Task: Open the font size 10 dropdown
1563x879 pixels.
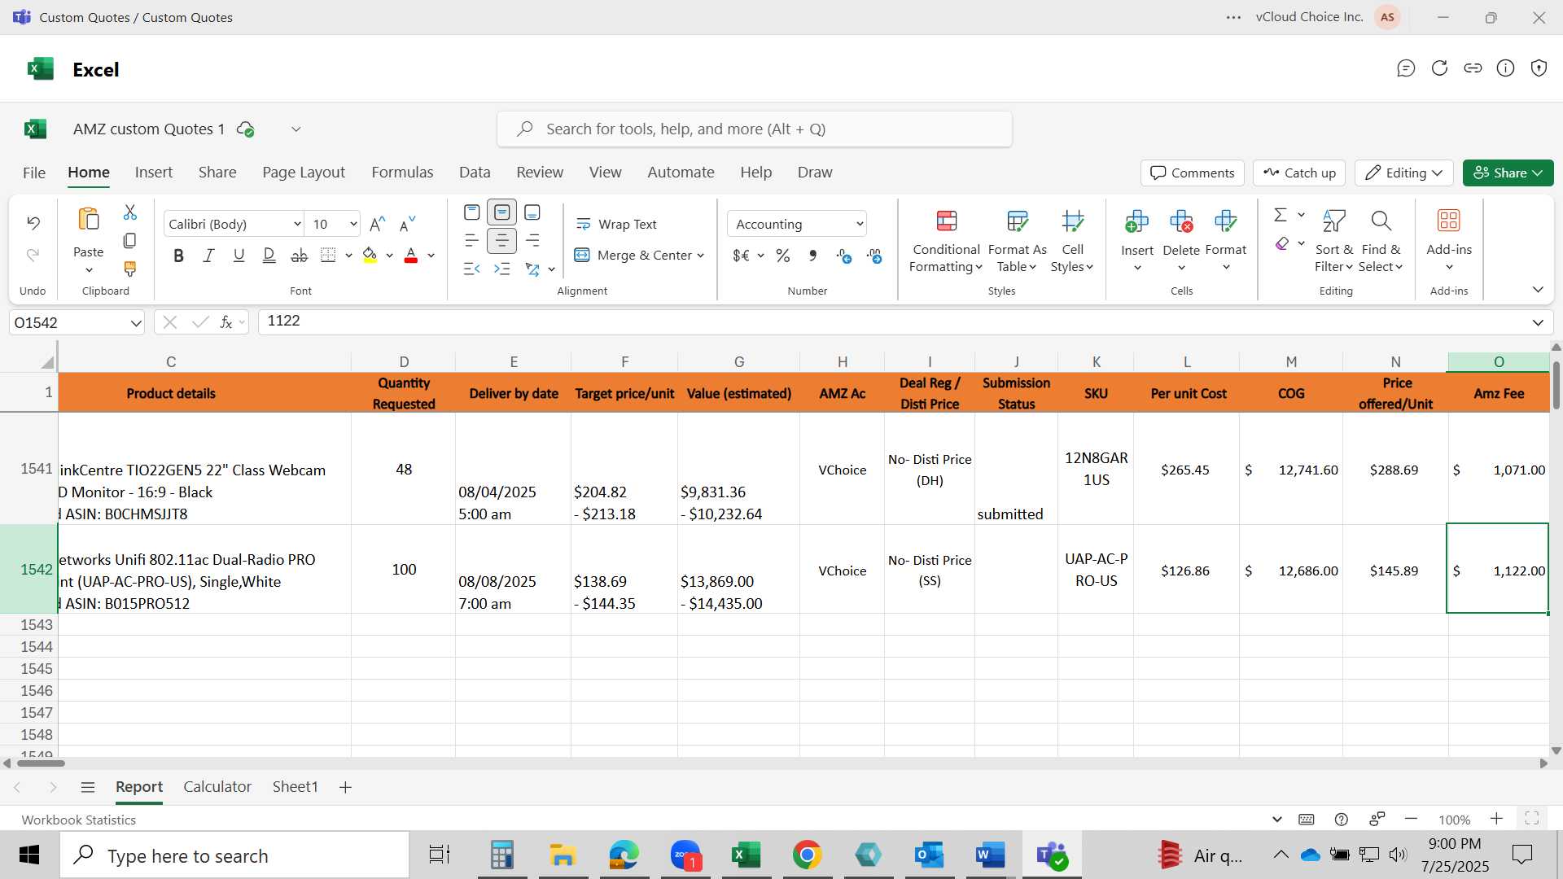Action: coord(353,224)
